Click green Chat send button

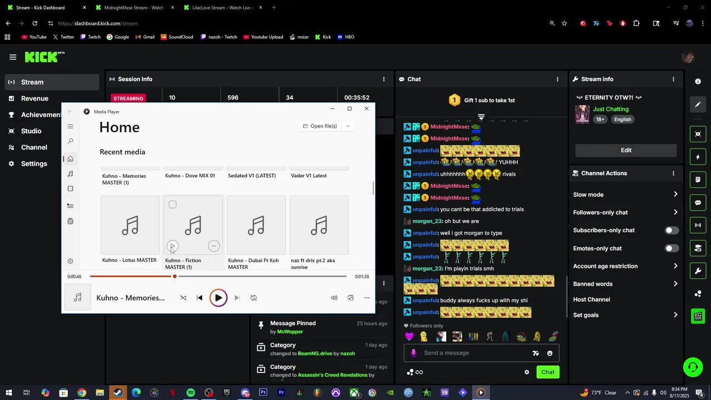coord(548,372)
